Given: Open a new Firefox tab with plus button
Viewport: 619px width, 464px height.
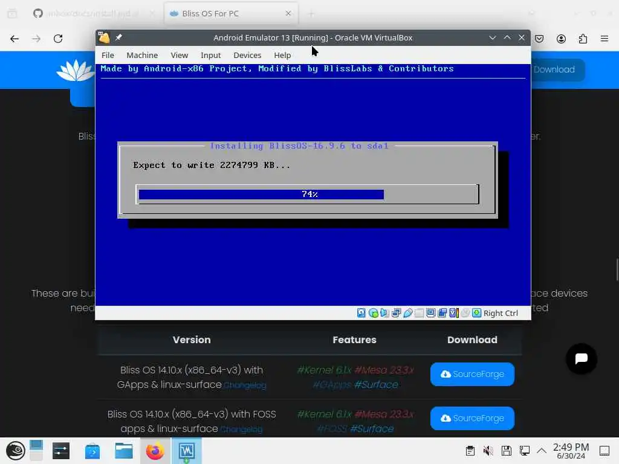Looking at the screenshot, I should 311,14.
